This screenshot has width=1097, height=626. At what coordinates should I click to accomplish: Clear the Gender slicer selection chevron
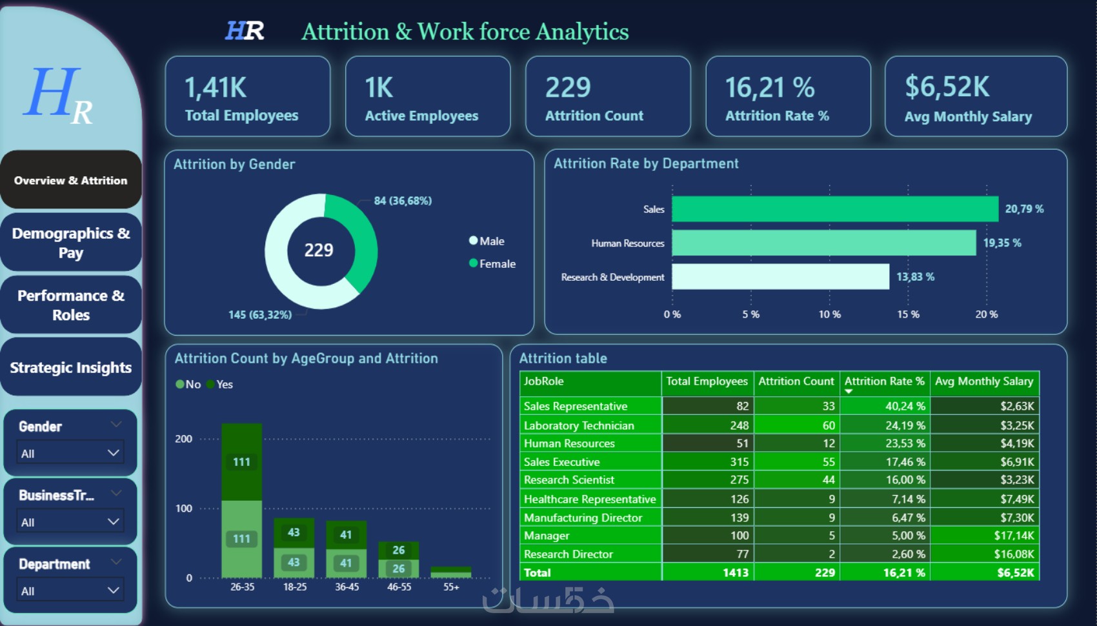point(116,424)
